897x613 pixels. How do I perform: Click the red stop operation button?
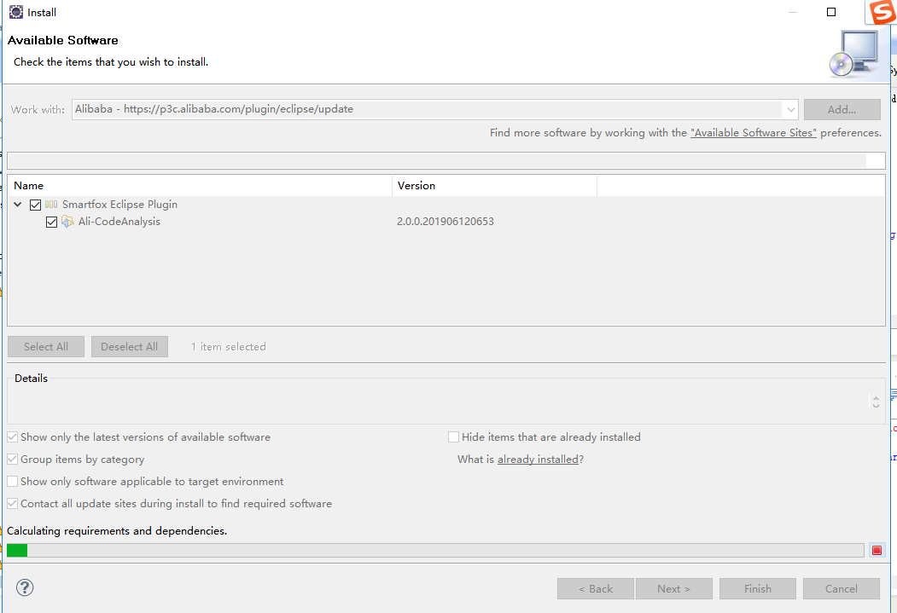tap(877, 550)
